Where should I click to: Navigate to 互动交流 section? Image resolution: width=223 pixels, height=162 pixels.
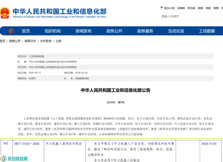(x=176, y=31)
